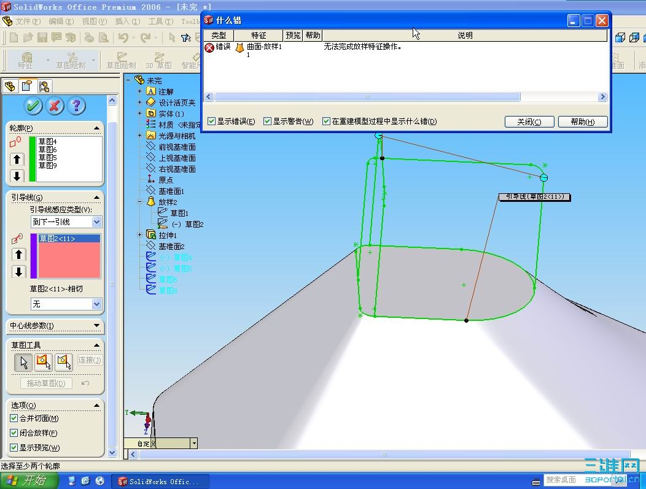646x489 pixels.
Task: Switch to the FeatureManager design tree tab
Action: click(x=10, y=86)
